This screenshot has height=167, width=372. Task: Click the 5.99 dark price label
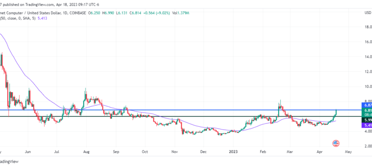coord(366,120)
